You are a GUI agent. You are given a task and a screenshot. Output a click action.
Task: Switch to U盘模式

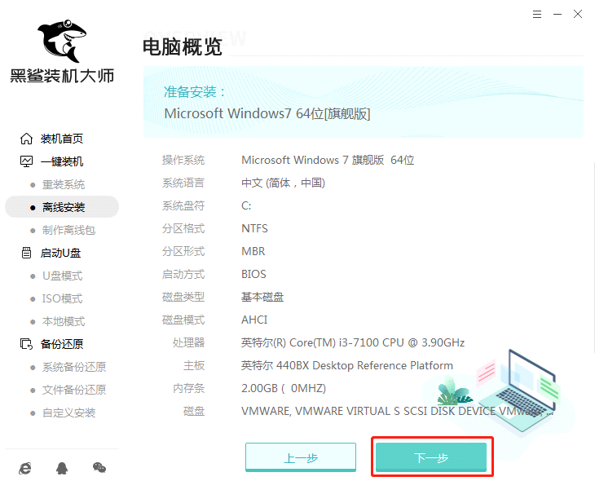click(x=62, y=276)
